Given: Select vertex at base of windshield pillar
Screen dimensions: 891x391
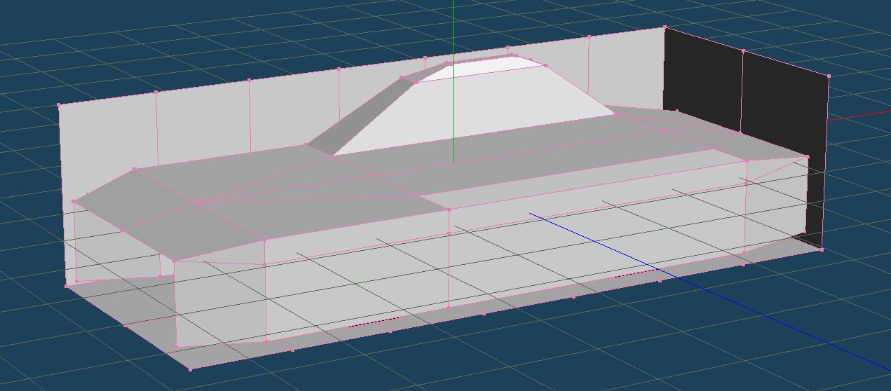Looking at the screenshot, I should [306, 146].
